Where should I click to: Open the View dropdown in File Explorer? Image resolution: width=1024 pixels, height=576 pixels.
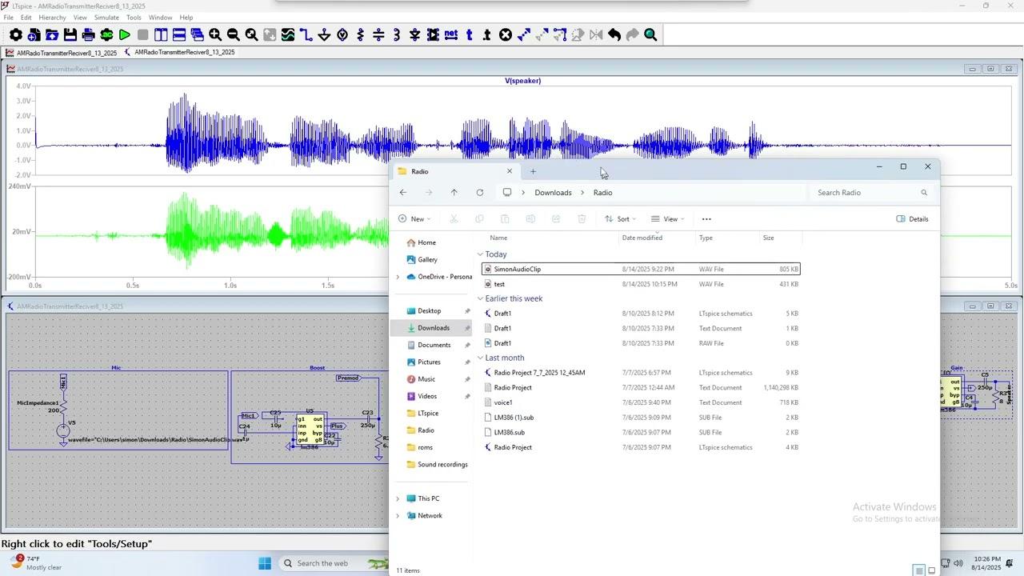tap(668, 219)
